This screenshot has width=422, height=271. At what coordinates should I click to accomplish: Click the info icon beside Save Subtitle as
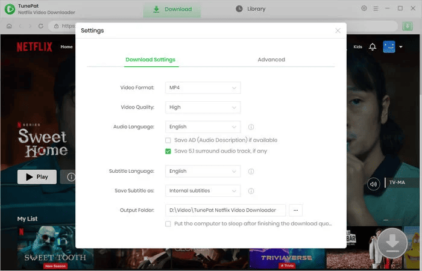[x=251, y=191]
